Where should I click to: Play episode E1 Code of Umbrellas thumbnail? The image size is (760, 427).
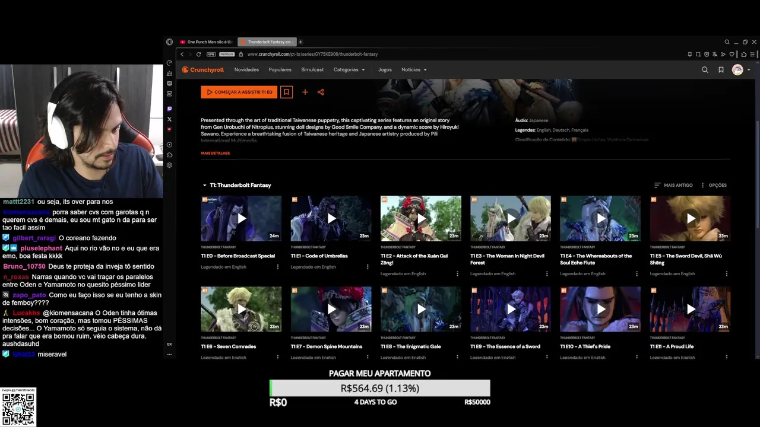[331, 218]
